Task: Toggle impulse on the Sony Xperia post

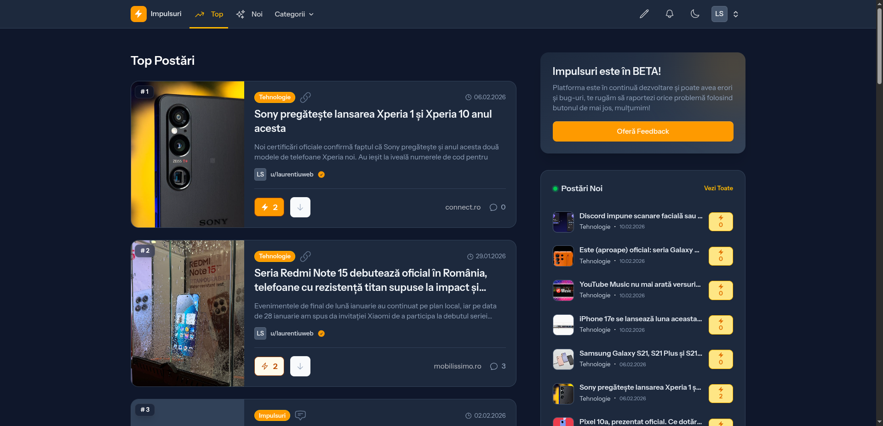Action: [x=269, y=207]
